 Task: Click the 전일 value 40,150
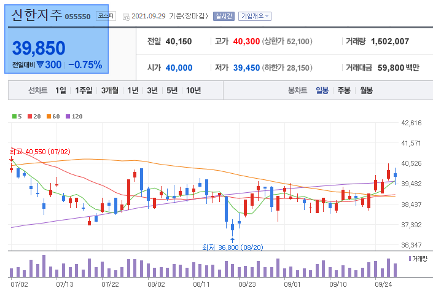[179, 41]
